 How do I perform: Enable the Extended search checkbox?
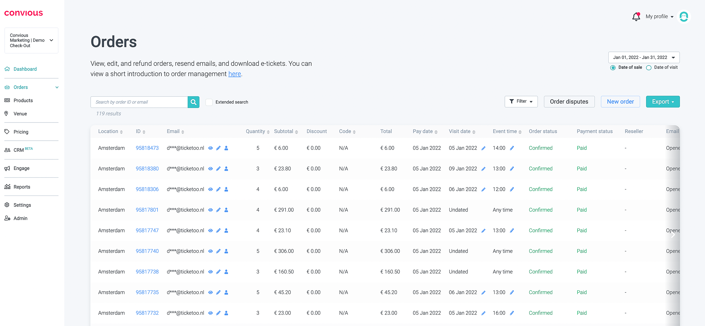(209, 102)
